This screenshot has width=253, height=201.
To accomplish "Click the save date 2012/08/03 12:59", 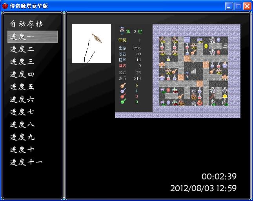I will tap(204, 188).
